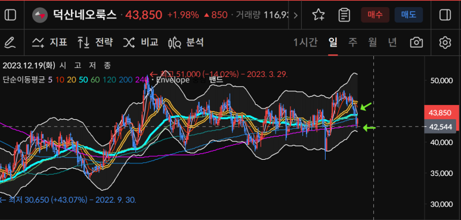
Task: Open the 전략 strategy menu
Action: (95, 42)
